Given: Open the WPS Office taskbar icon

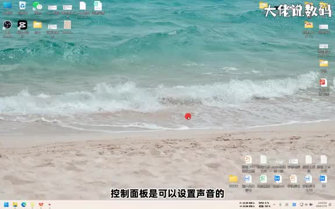Looking at the screenshot, I should point(41,205).
